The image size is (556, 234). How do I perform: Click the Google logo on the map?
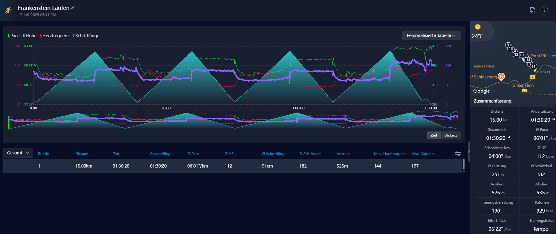pos(481,91)
